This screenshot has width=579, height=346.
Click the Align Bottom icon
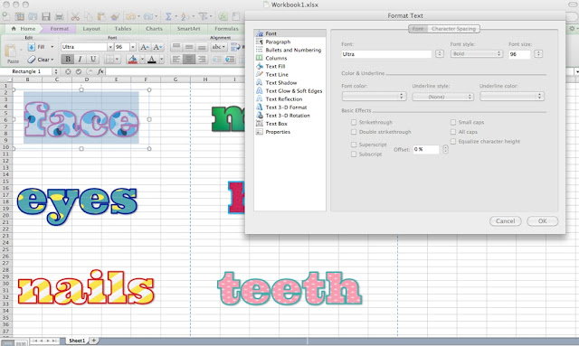point(202,47)
